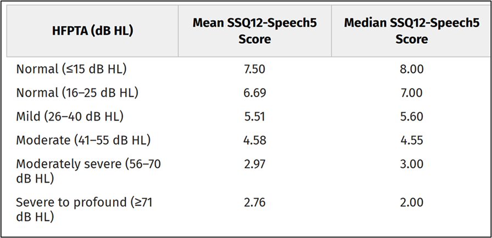This screenshot has width=492, height=238.
Task: Click the Mean SSQ12-Speech5 Score header
Action: tap(254, 31)
